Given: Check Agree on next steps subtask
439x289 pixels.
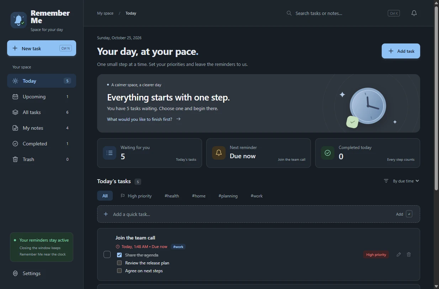Looking at the screenshot, I should 120,271.
